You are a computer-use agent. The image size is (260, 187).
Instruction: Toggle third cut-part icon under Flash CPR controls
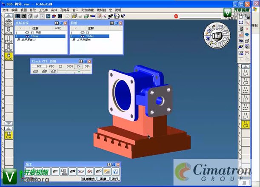coord(53,71)
